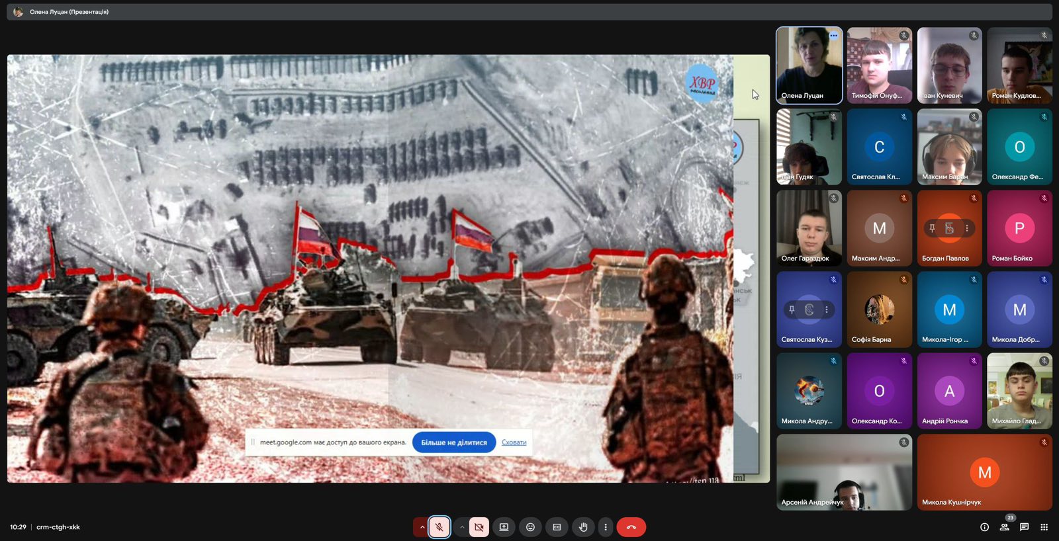Open more options three-dot menu in toolbar

click(x=605, y=527)
